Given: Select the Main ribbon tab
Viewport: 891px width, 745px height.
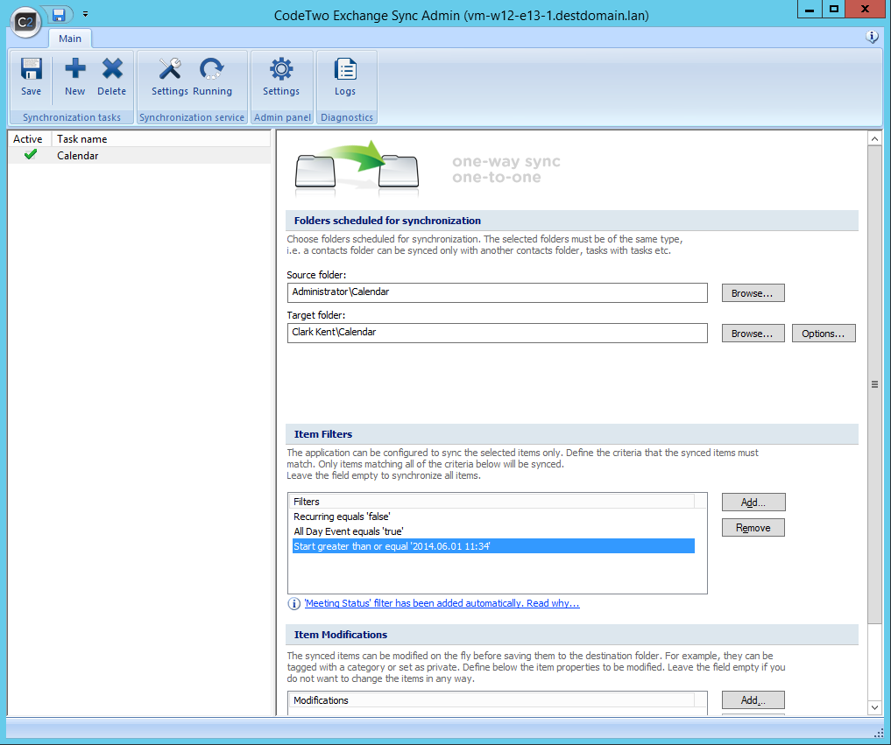Looking at the screenshot, I should [70, 39].
